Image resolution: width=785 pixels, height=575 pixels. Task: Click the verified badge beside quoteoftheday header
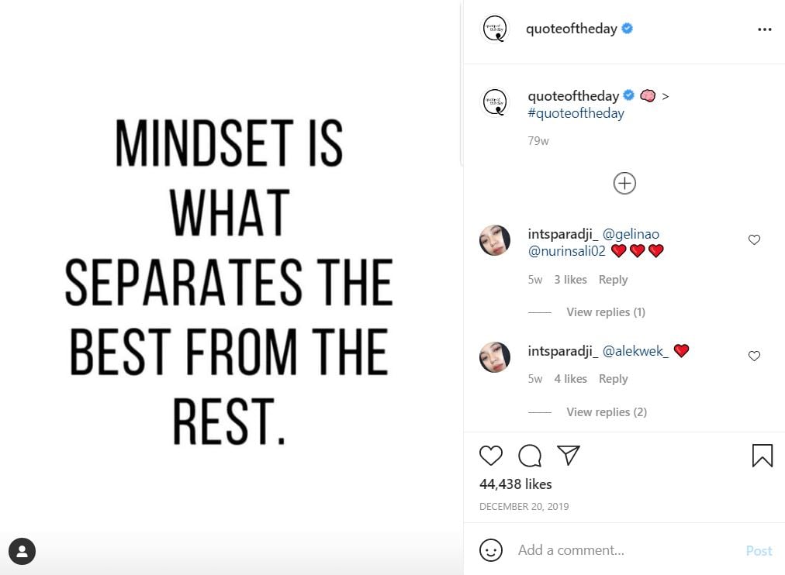pyautogui.click(x=625, y=28)
